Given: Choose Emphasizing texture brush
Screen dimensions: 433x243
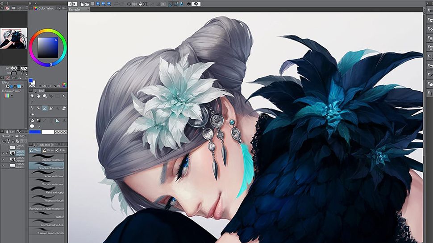Looking at the screenshot, I should point(46,223).
